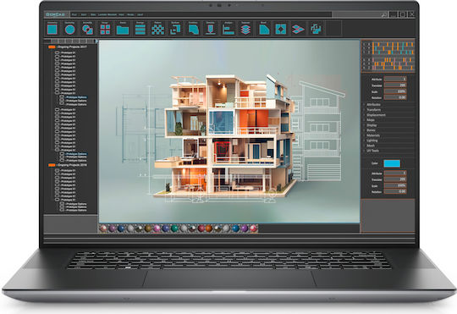Click Scale field above the Color swatch

click(395, 91)
